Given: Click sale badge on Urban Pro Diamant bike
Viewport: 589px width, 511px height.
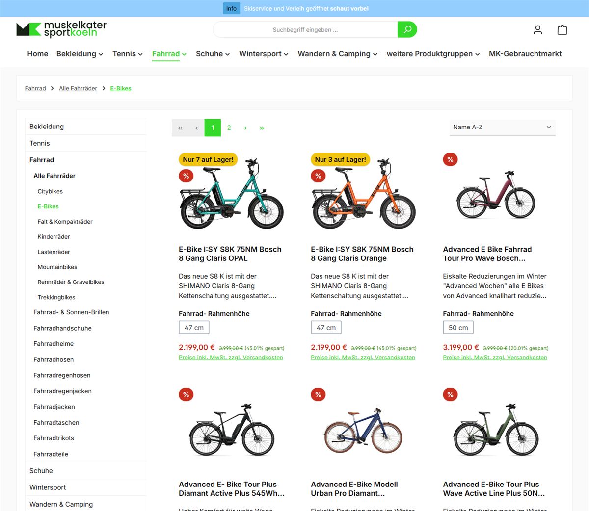Looking at the screenshot, I should (318, 394).
